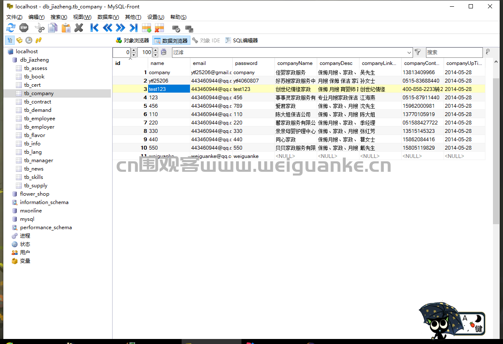Open the 帮助(S) menu
The height and width of the screenshot is (344, 503).
(x=178, y=17)
